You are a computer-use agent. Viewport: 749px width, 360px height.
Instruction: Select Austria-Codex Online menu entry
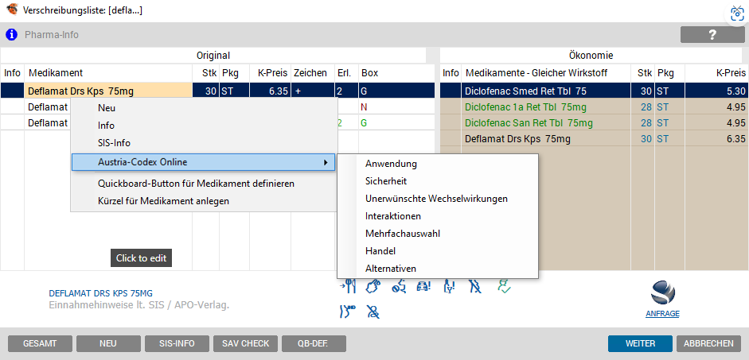coord(203,163)
